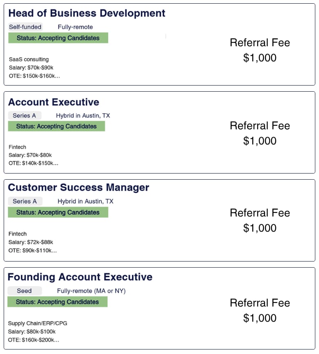
Task: Select the Series A tag under Customer Success Manager
Action: pos(25,201)
